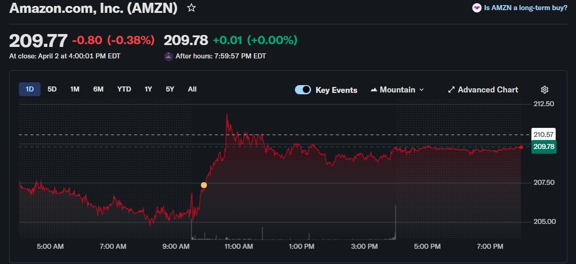Viewport: 576px width, 264px height.
Task: Click the red current price dot on chart
Action: coord(521,147)
